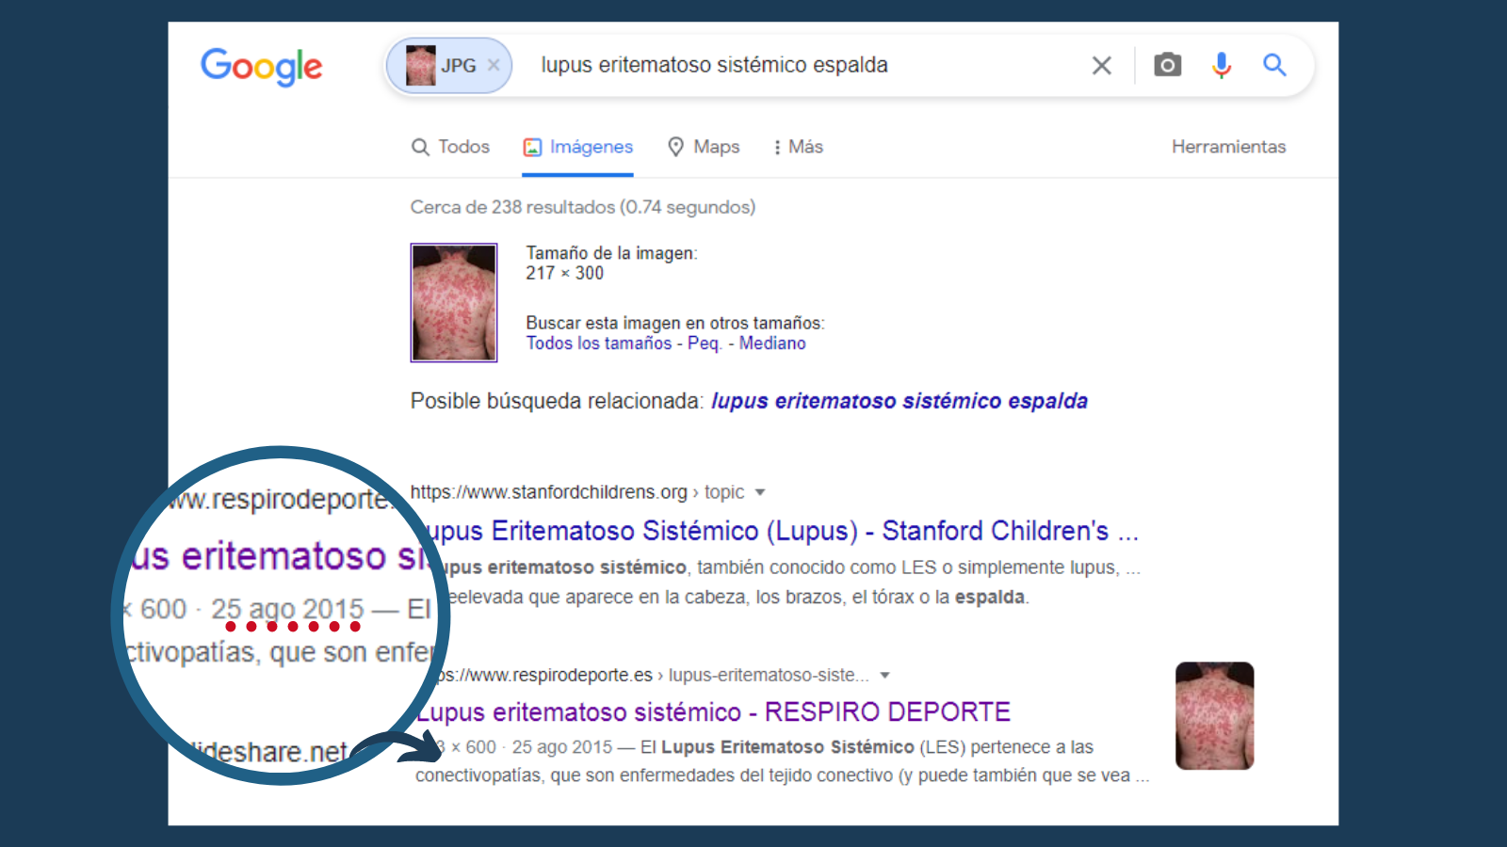Viewport: 1507px width, 847px height.
Task: Expand the Más menu
Action: tap(798, 147)
